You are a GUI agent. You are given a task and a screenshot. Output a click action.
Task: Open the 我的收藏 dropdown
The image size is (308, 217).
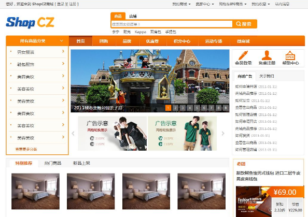[261, 4]
